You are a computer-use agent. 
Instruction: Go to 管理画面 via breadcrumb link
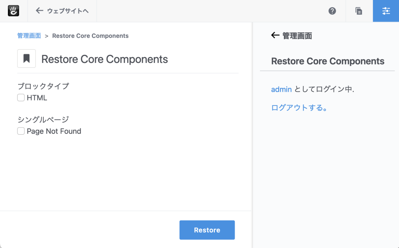click(29, 36)
